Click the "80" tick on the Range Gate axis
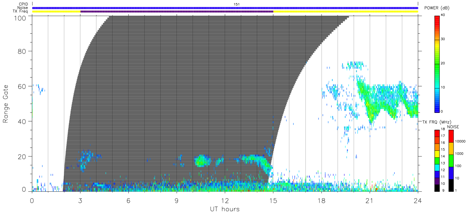This screenshot has height=217, width=470. (x=22, y=51)
